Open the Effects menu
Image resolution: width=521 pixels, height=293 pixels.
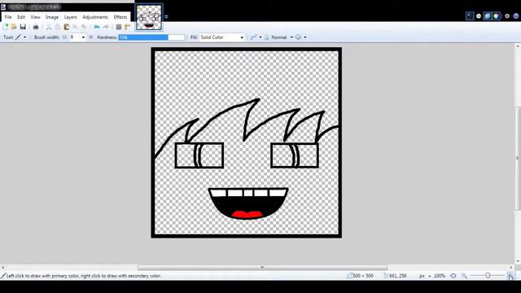point(120,17)
